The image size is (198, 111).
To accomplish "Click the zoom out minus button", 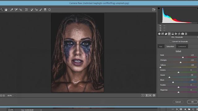I will [1, 96].
